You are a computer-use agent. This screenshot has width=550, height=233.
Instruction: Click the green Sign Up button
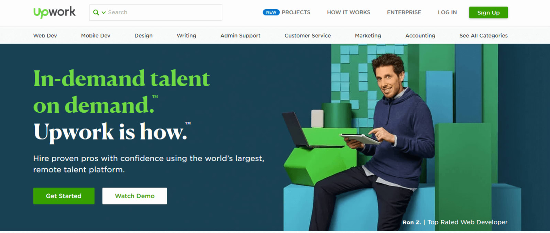tap(488, 12)
